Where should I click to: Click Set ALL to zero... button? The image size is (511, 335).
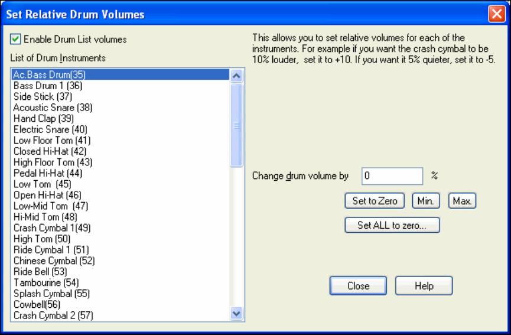click(x=392, y=225)
